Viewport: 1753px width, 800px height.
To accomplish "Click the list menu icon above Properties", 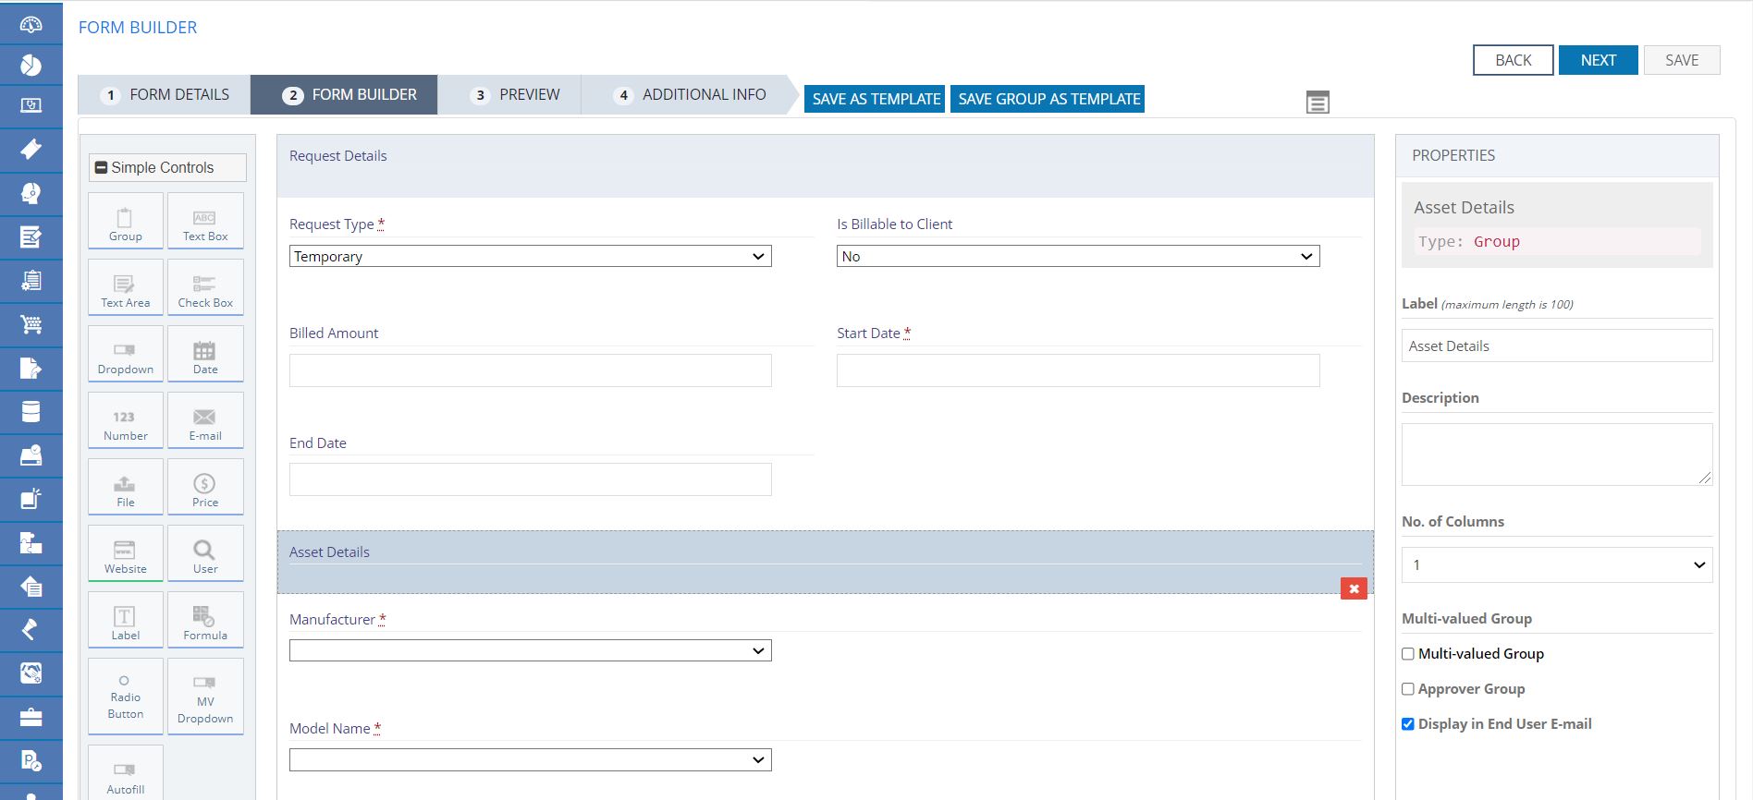I will click(x=1318, y=103).
